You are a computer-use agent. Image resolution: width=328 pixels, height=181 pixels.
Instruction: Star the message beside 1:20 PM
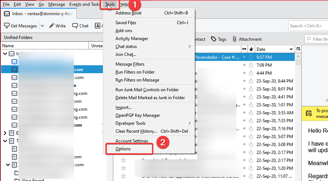(123, 168)
